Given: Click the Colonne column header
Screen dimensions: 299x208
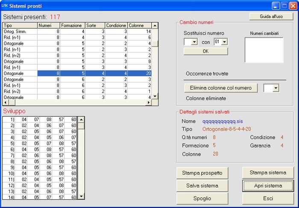Looking at the screenshot, I should click(140, 25).
